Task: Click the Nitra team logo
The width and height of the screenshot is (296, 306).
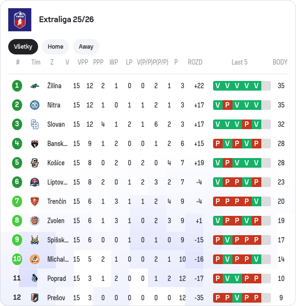Action: point(35,105)
